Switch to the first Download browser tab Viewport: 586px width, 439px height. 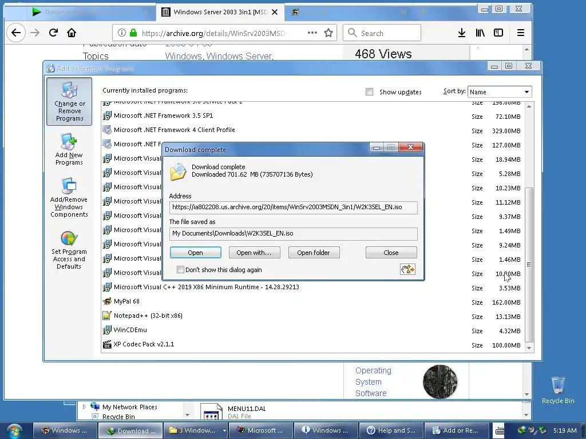tap(90, 12)
